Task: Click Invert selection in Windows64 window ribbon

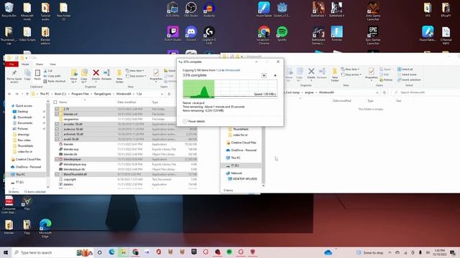Action: pyautogui.click(x=409, y=80)
